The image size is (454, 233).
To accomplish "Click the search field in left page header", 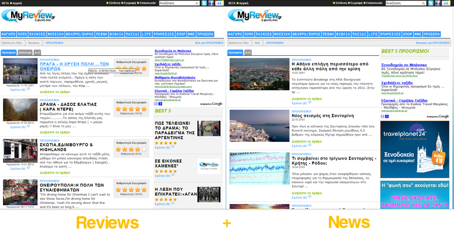I will point(178,3).
